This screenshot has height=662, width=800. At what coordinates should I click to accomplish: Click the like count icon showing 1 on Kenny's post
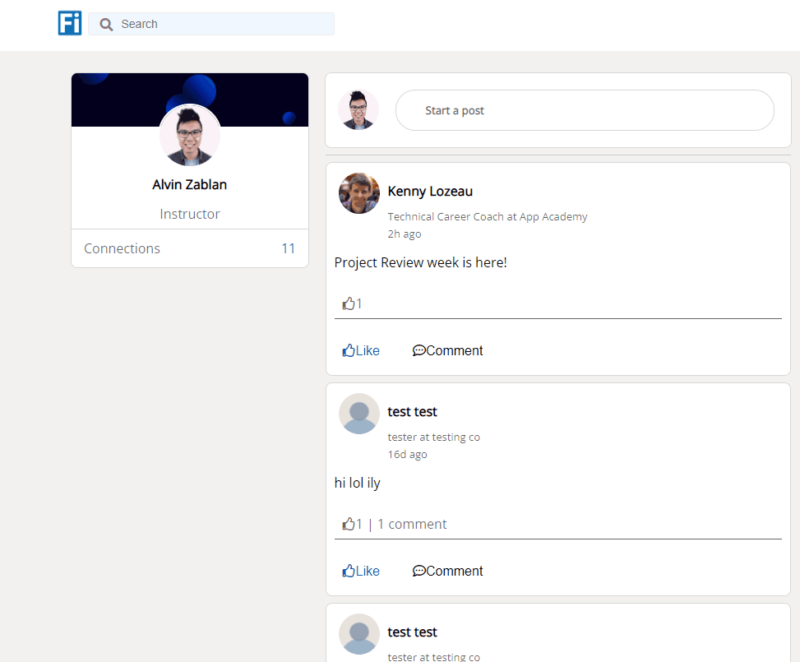(x=349, y=303)
